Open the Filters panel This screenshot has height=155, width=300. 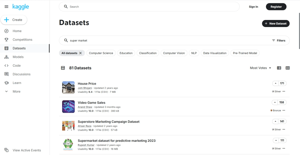point(279,41)
